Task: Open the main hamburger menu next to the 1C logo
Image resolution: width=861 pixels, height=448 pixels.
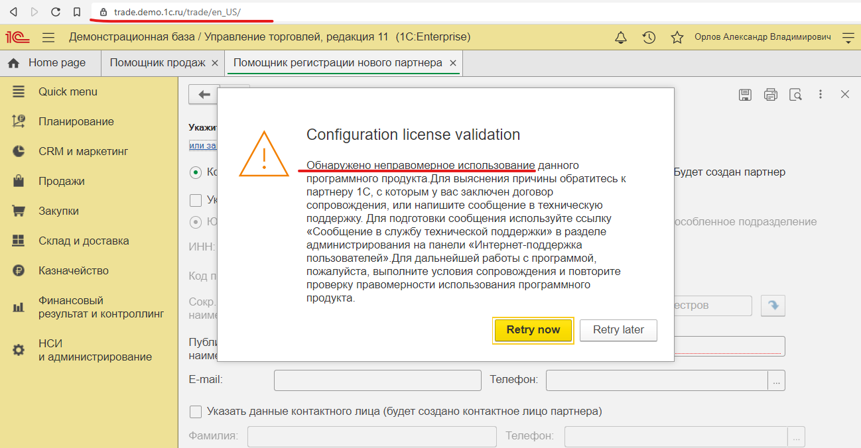Action: pos(48,38)
